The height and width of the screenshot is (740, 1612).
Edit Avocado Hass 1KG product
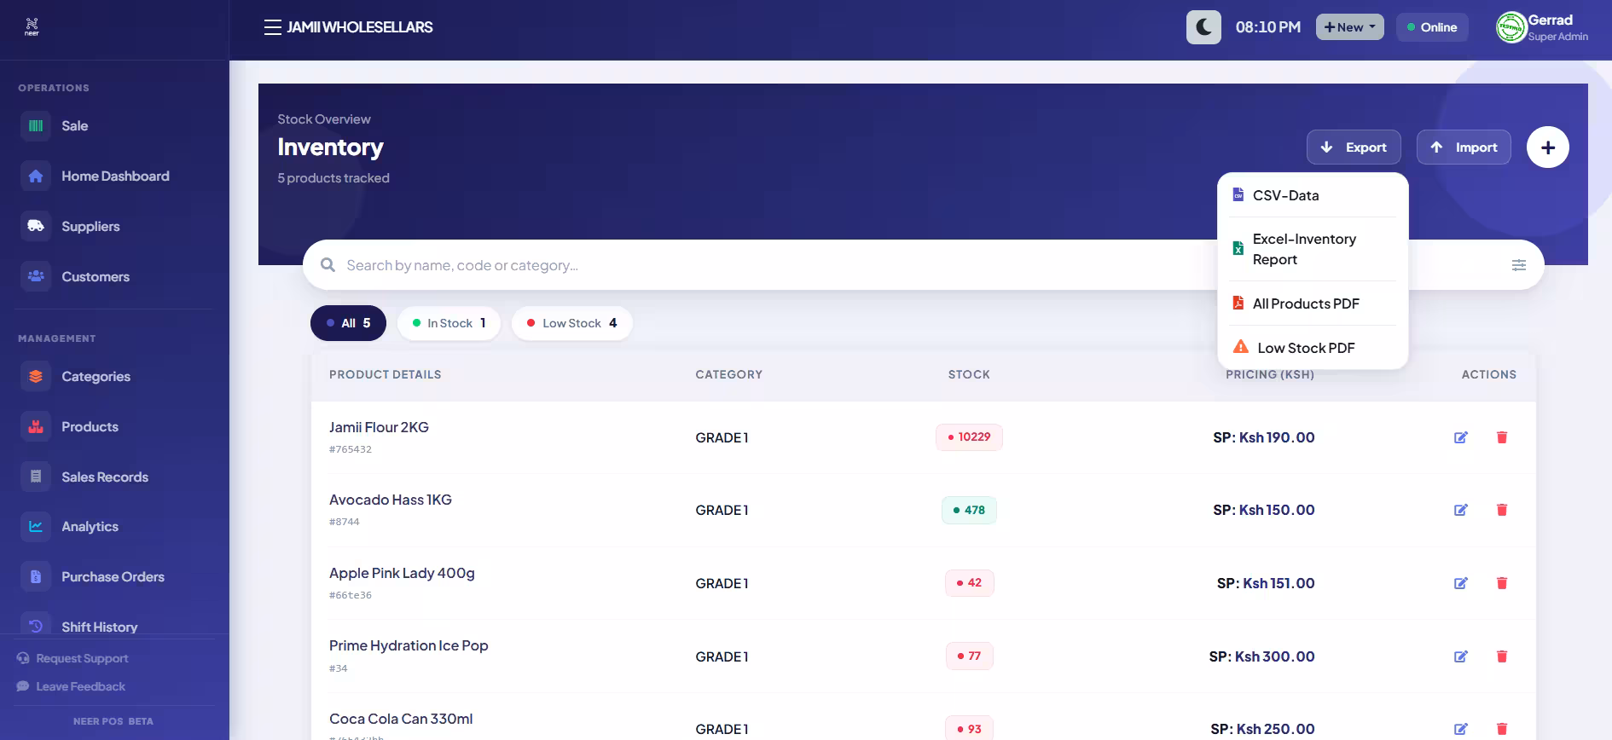tap(1461, 510)
